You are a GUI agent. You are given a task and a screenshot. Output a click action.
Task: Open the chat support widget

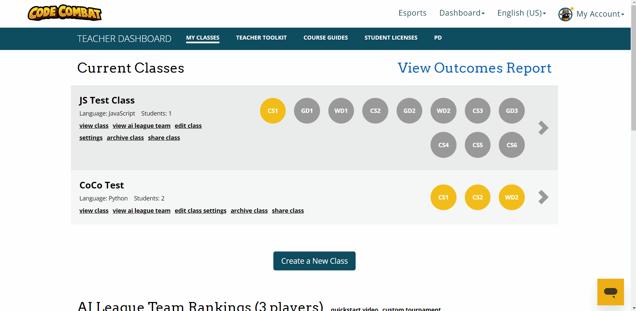click(610, 292)
